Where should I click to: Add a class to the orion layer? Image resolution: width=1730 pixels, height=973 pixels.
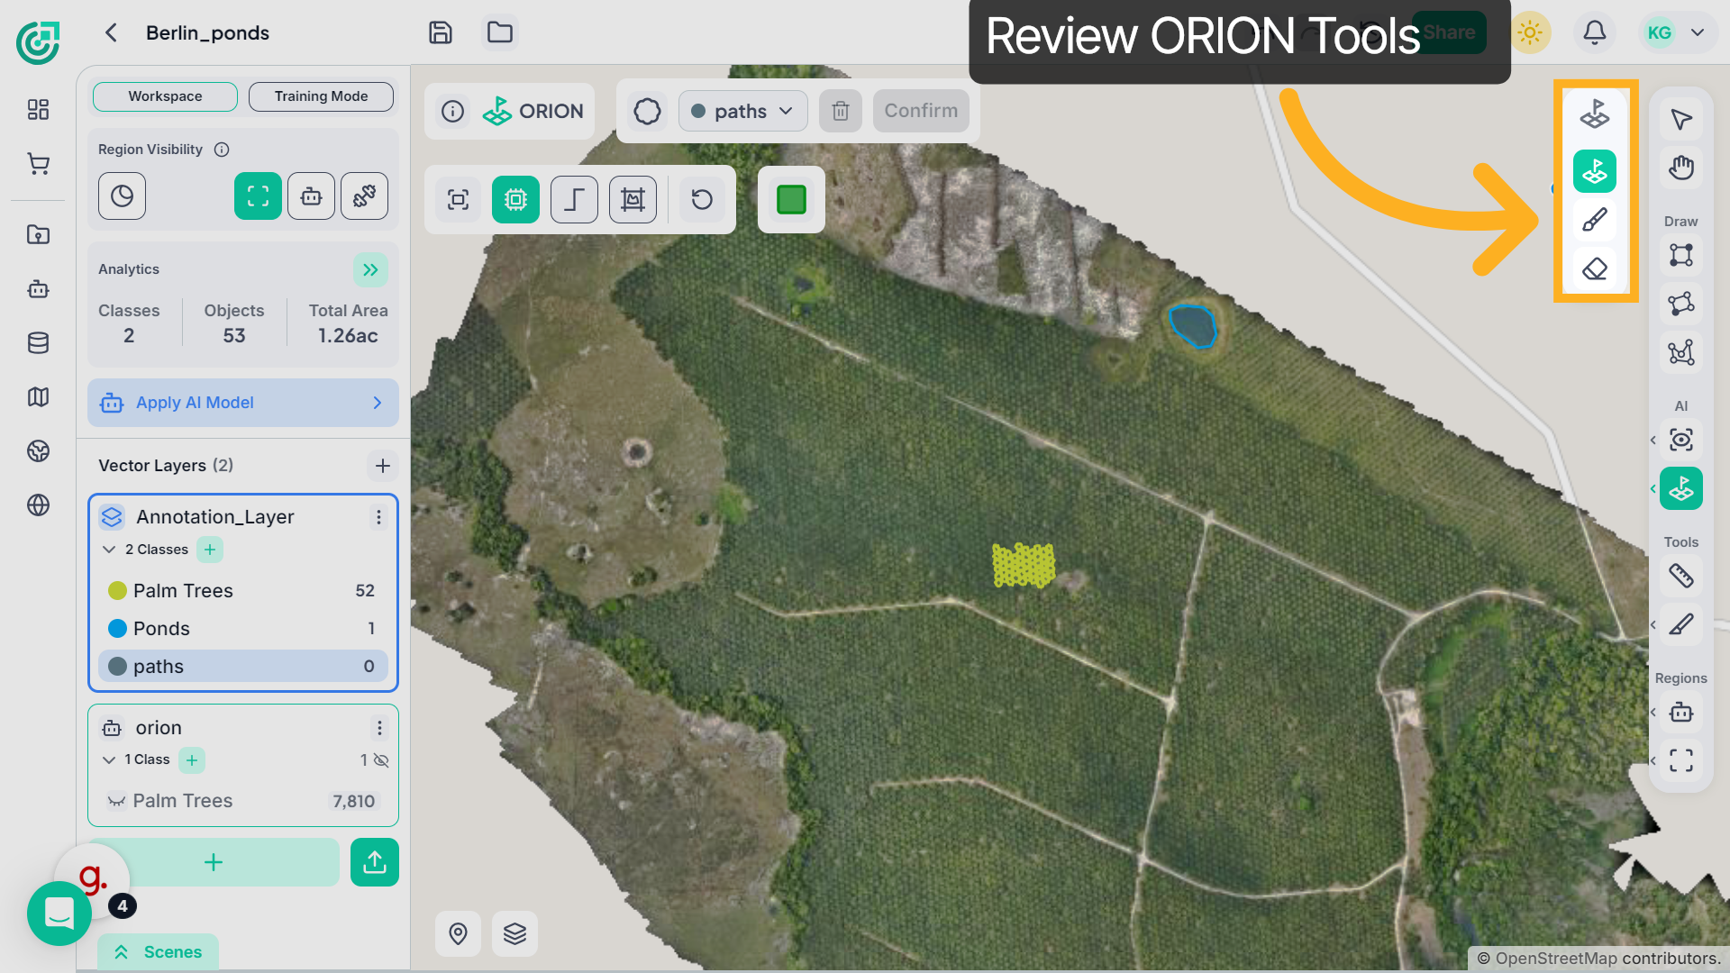click(x=192, y=760)
